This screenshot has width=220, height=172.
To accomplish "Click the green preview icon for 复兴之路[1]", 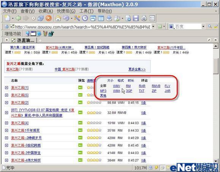I will (81, 88).
